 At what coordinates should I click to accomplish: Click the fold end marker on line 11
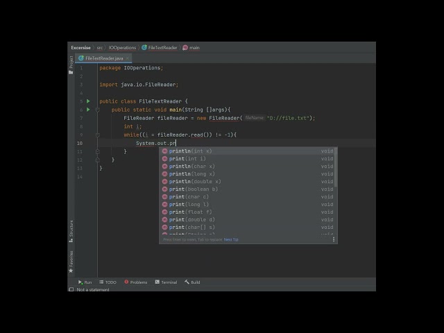97,152
